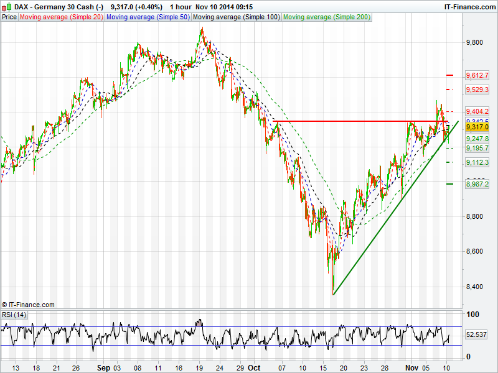Viewport: 498px width, 373px height.
Task: Select the green 9,247.8 support label
Action: (477, 139)
